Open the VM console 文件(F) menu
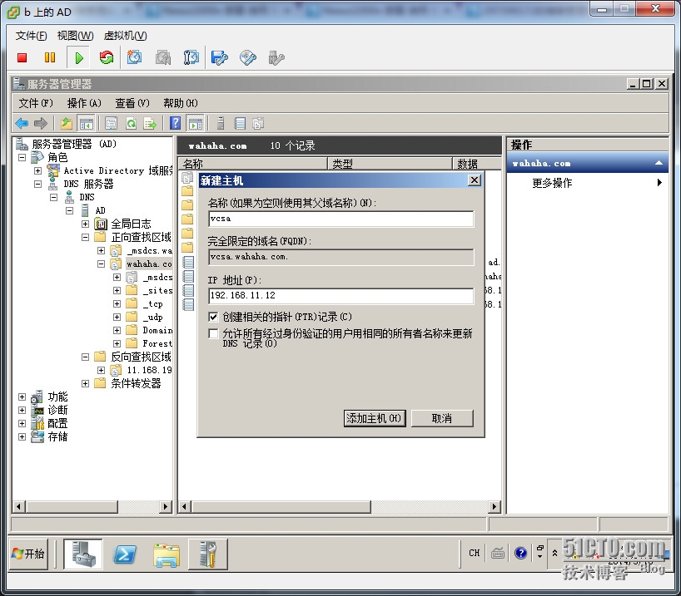The width and height of the screenshot is (681, 596). [32, 36]
